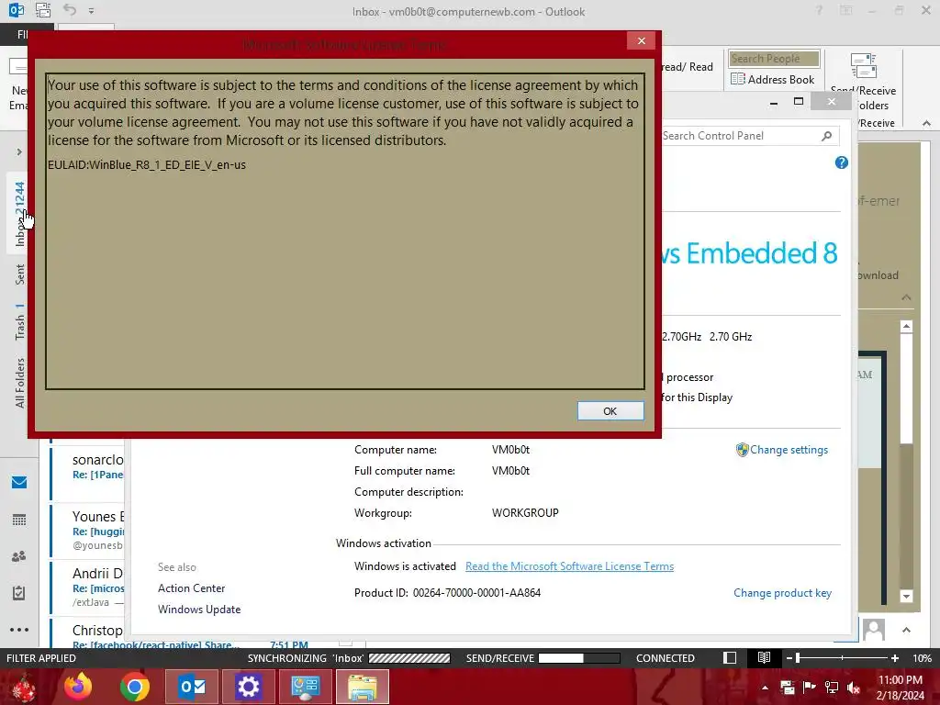The width and height of the screenshot is (940, 705).
Task: Switch to Calendar view icon
Action: coord(19,520)
